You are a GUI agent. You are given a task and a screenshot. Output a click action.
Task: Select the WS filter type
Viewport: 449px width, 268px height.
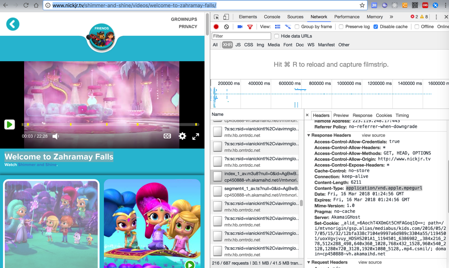pyautogui.click(x=311, y=45)
